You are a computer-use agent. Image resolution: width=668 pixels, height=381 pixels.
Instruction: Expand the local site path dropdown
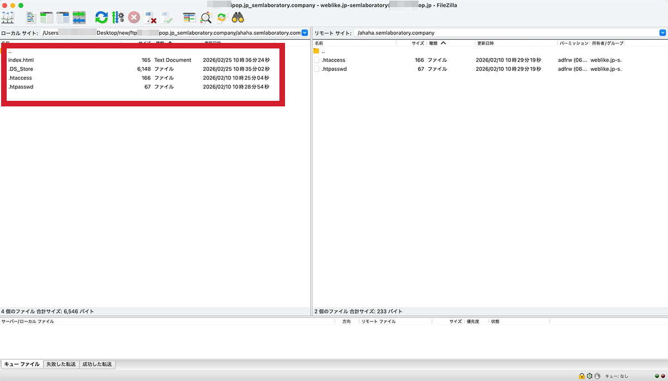pyautogui.click(x=304, y=33)
